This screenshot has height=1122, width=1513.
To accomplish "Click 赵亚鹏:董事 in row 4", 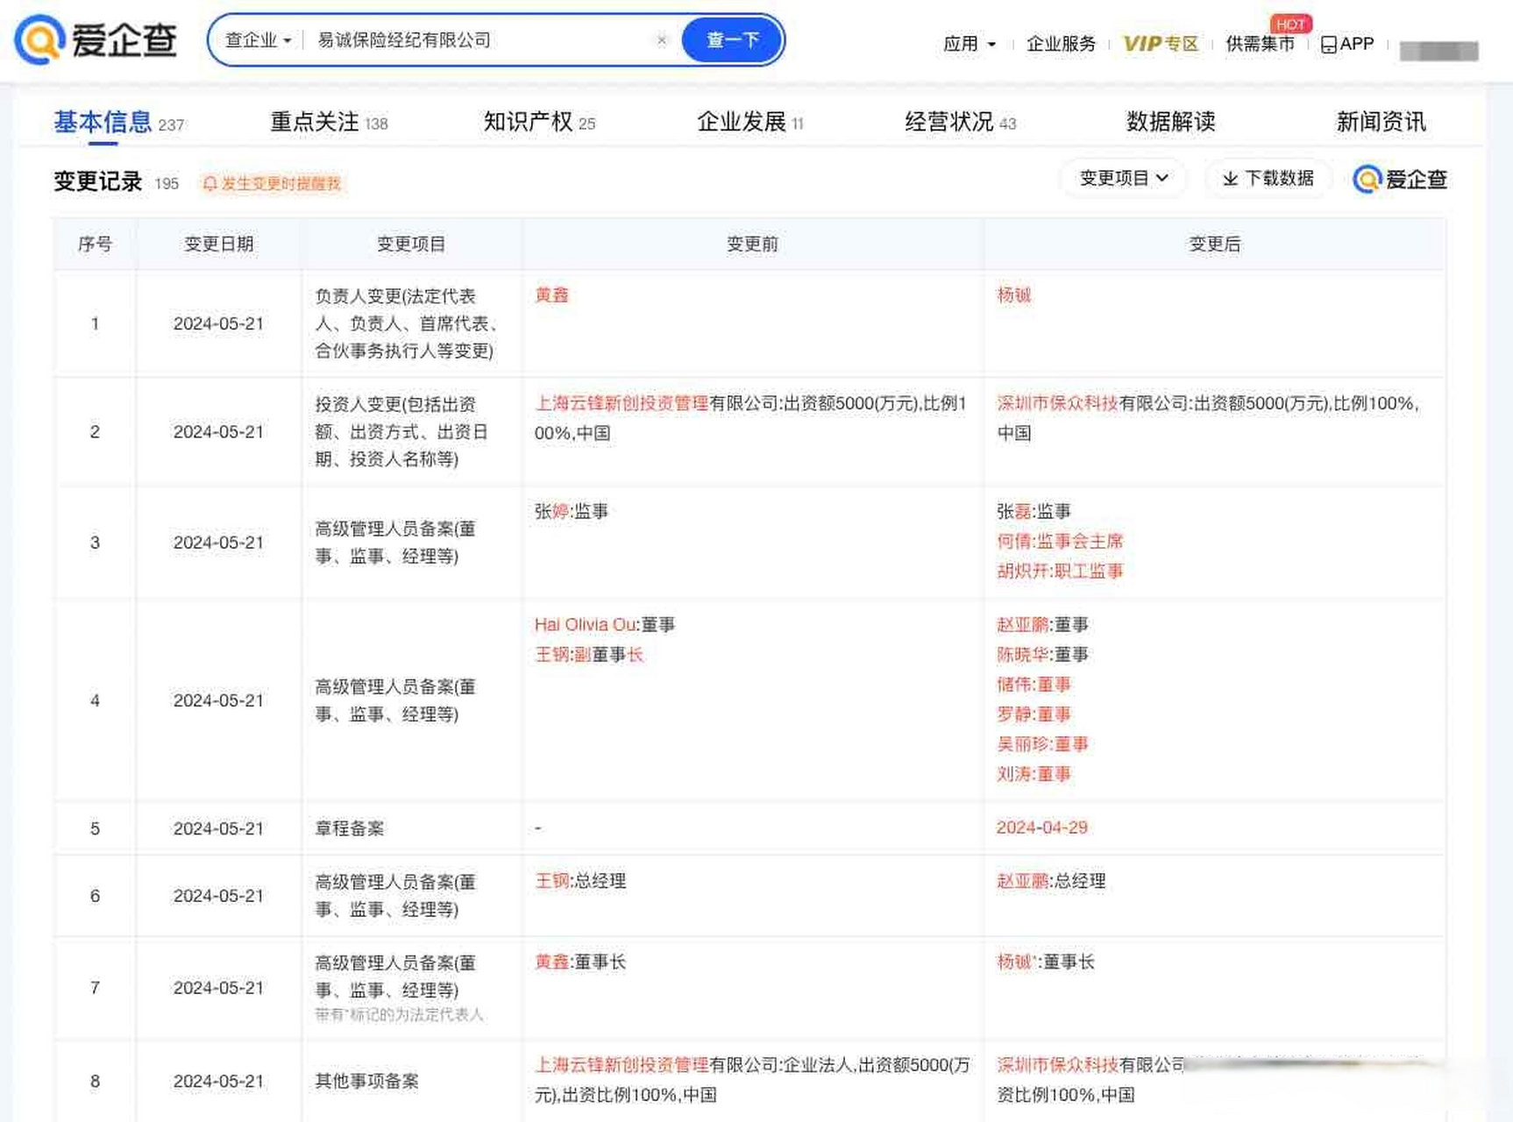I will 1042,625.
